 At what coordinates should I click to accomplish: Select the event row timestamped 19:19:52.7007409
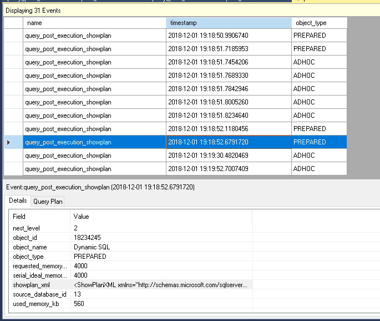(x=228, y=169)
